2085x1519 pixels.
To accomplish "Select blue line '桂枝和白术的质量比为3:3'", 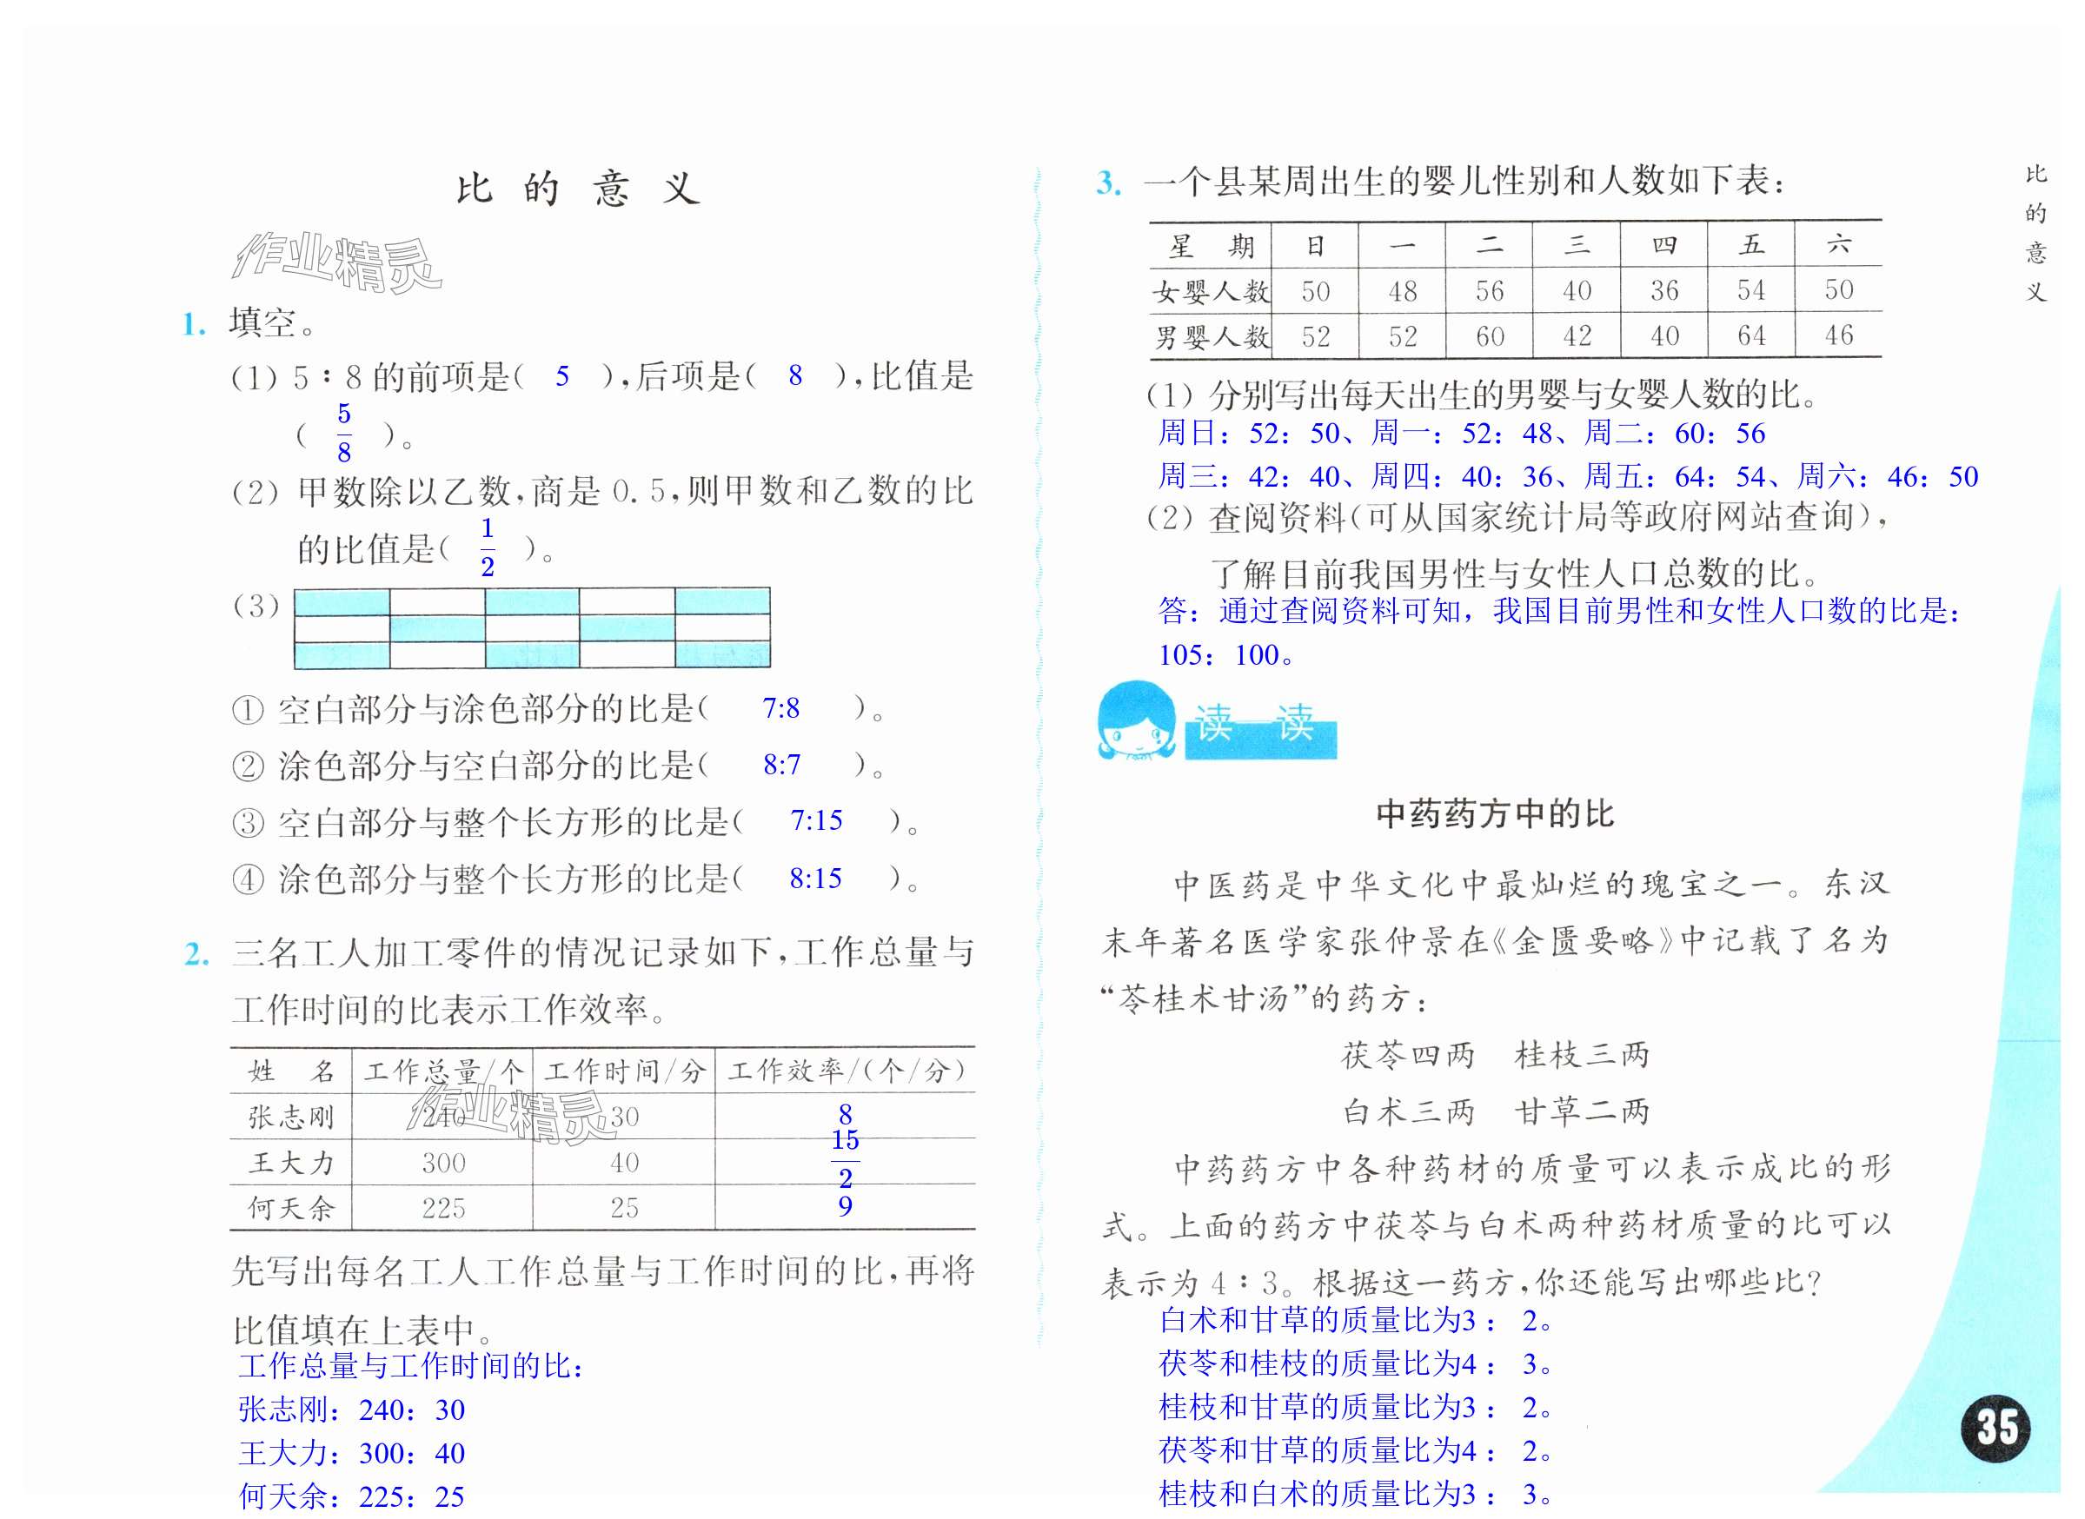I will 1357,1494.
